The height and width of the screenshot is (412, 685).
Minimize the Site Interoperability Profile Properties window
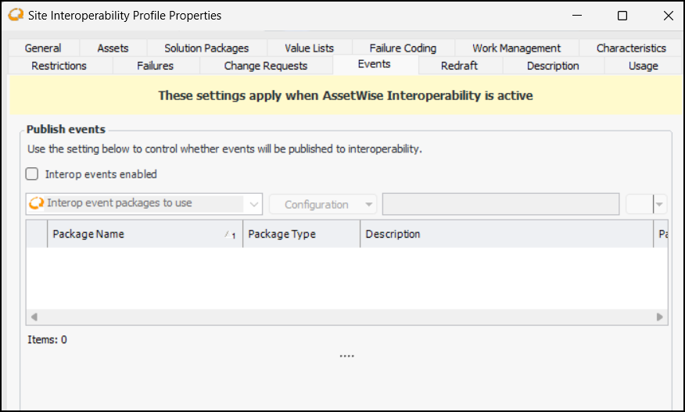(x=577, y=16)
